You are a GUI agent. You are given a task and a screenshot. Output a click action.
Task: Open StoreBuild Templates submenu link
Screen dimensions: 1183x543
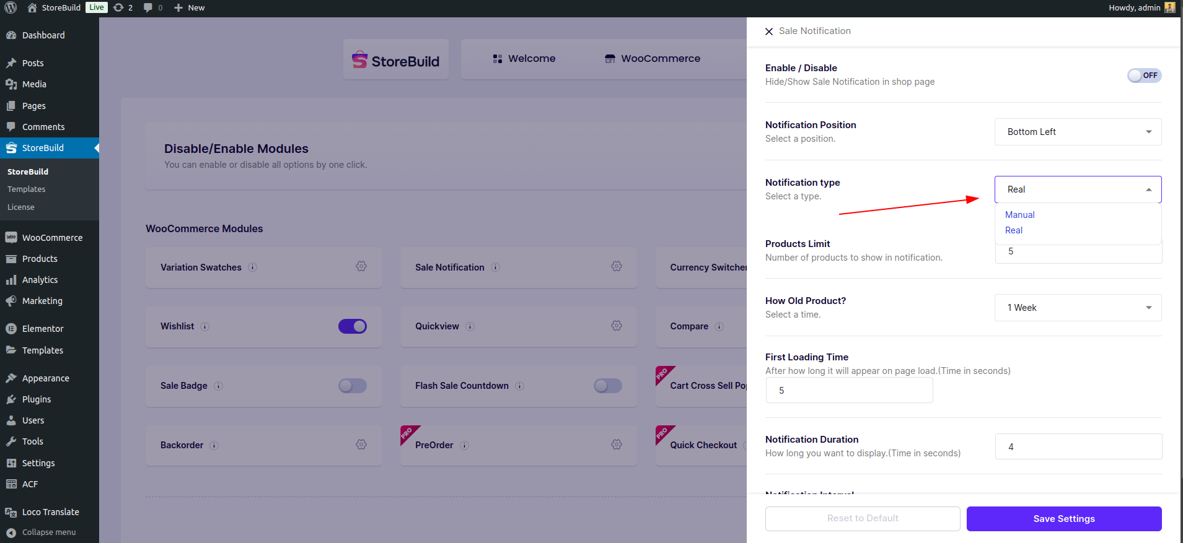click(x=27, y=189)
